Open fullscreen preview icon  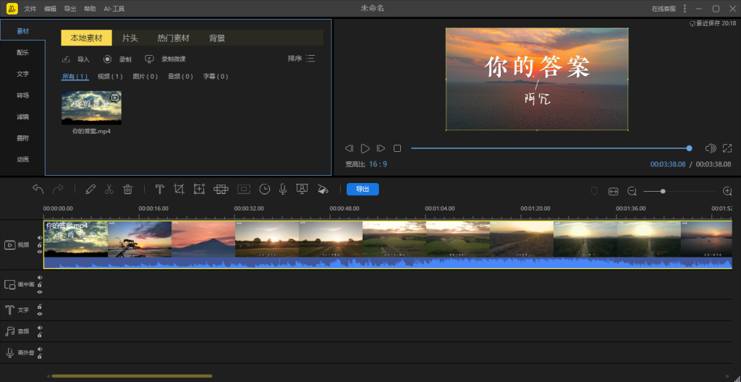[x=727, y=148]
